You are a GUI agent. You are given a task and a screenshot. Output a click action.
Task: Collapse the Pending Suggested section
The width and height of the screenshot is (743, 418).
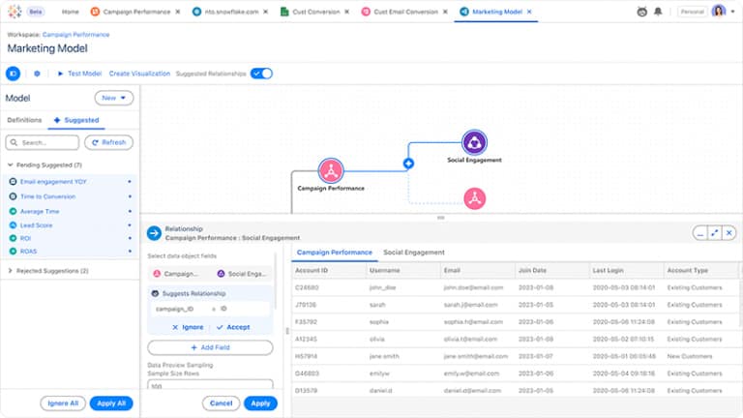(10, 164)
